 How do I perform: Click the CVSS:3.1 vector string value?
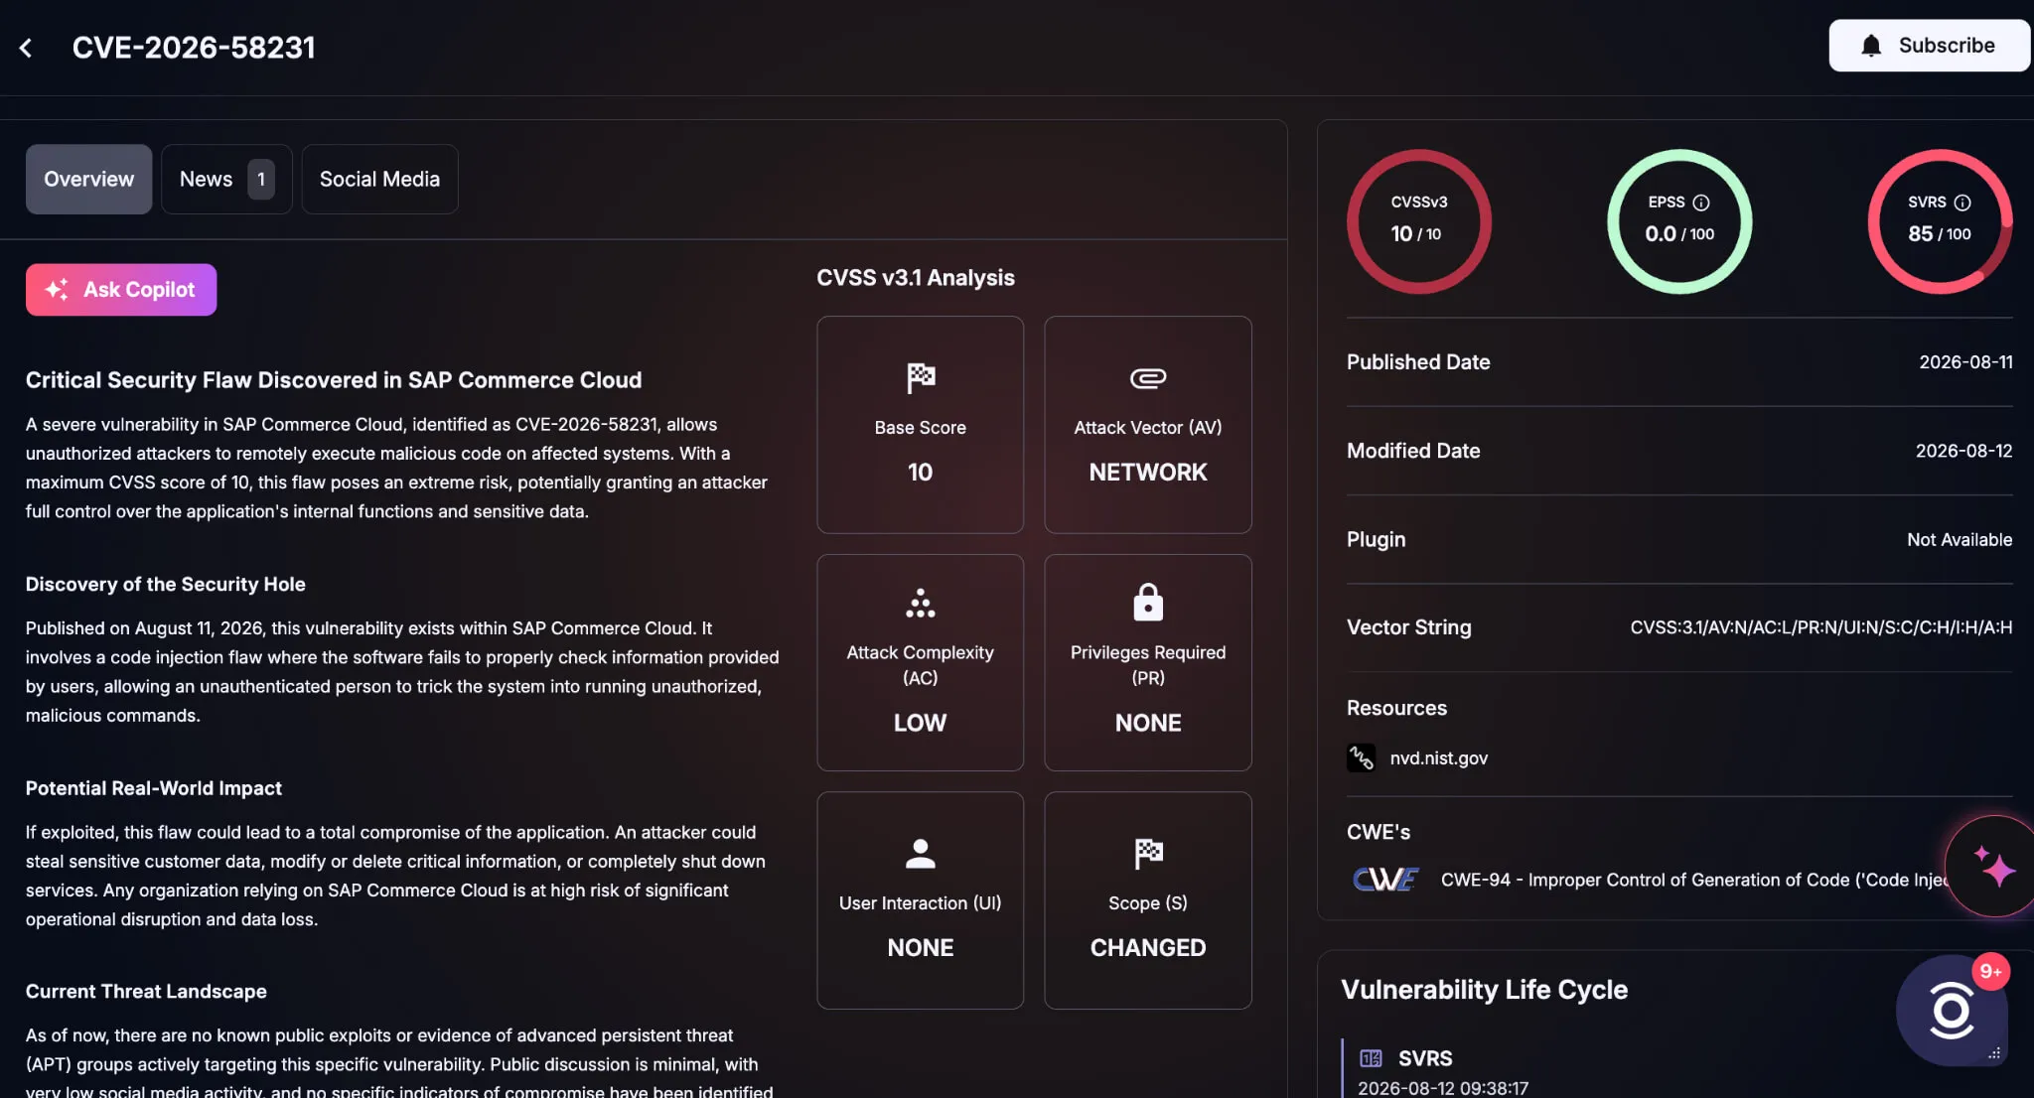(x=1821, y=627)
